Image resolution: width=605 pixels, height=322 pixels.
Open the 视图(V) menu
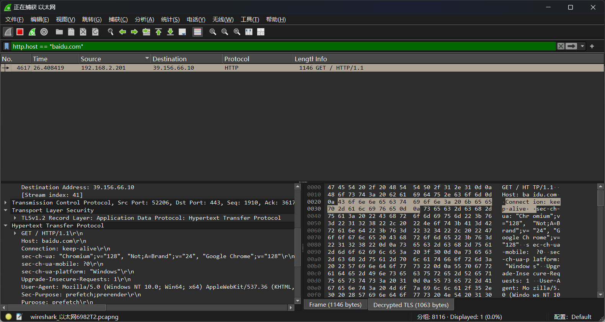65,20
